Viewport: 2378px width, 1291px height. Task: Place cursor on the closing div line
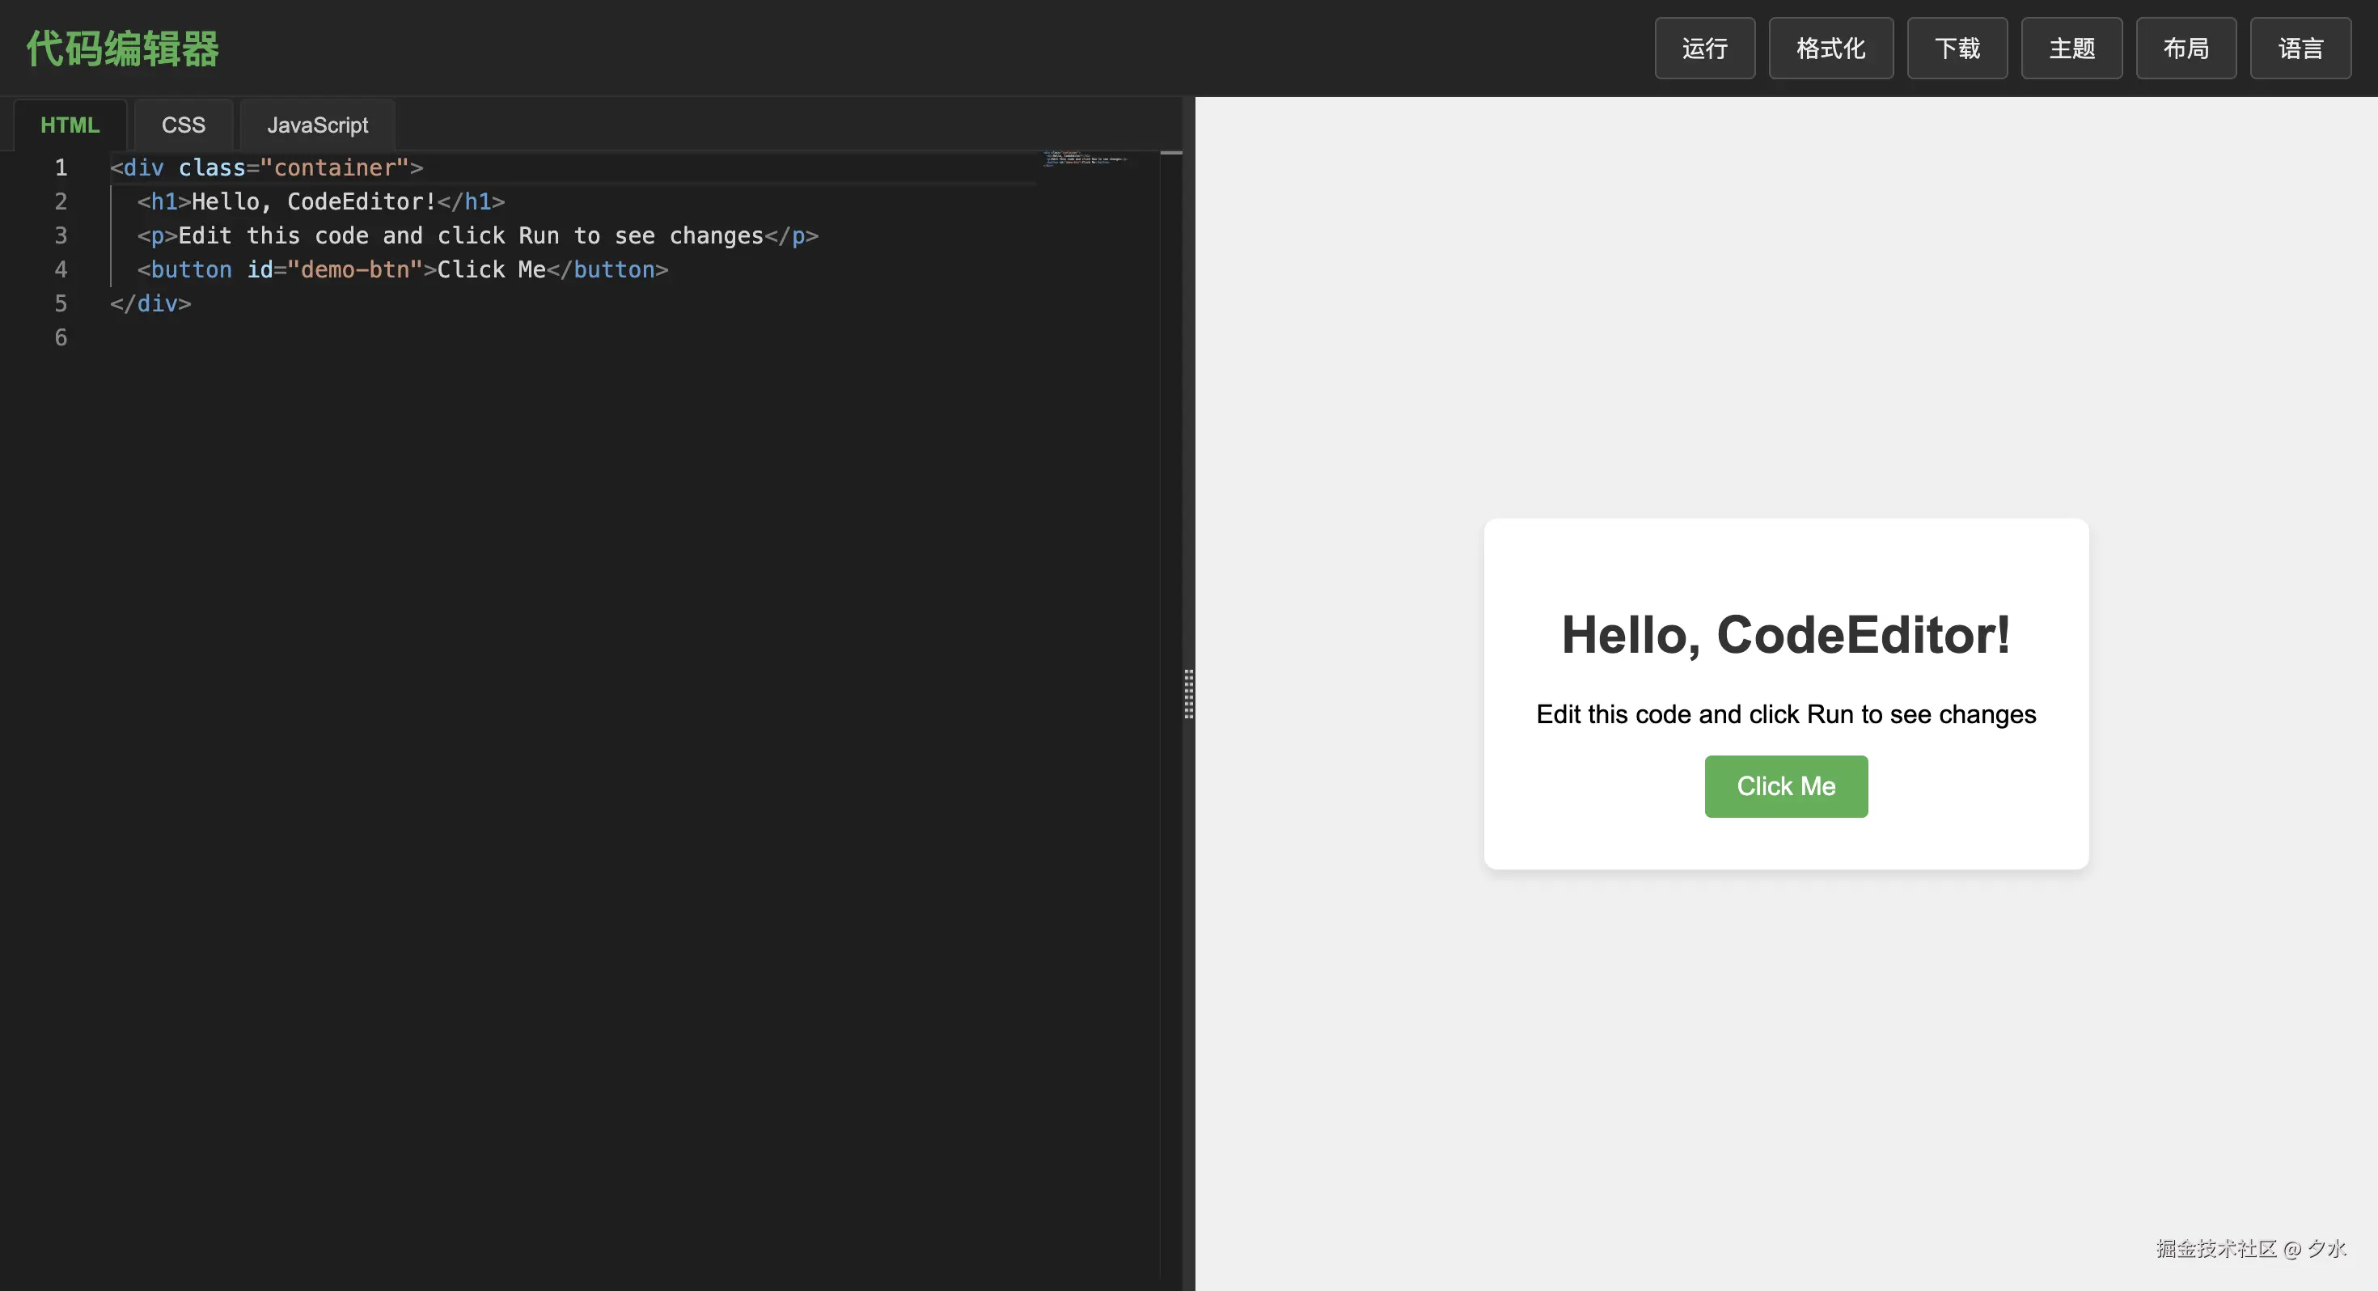150,304
